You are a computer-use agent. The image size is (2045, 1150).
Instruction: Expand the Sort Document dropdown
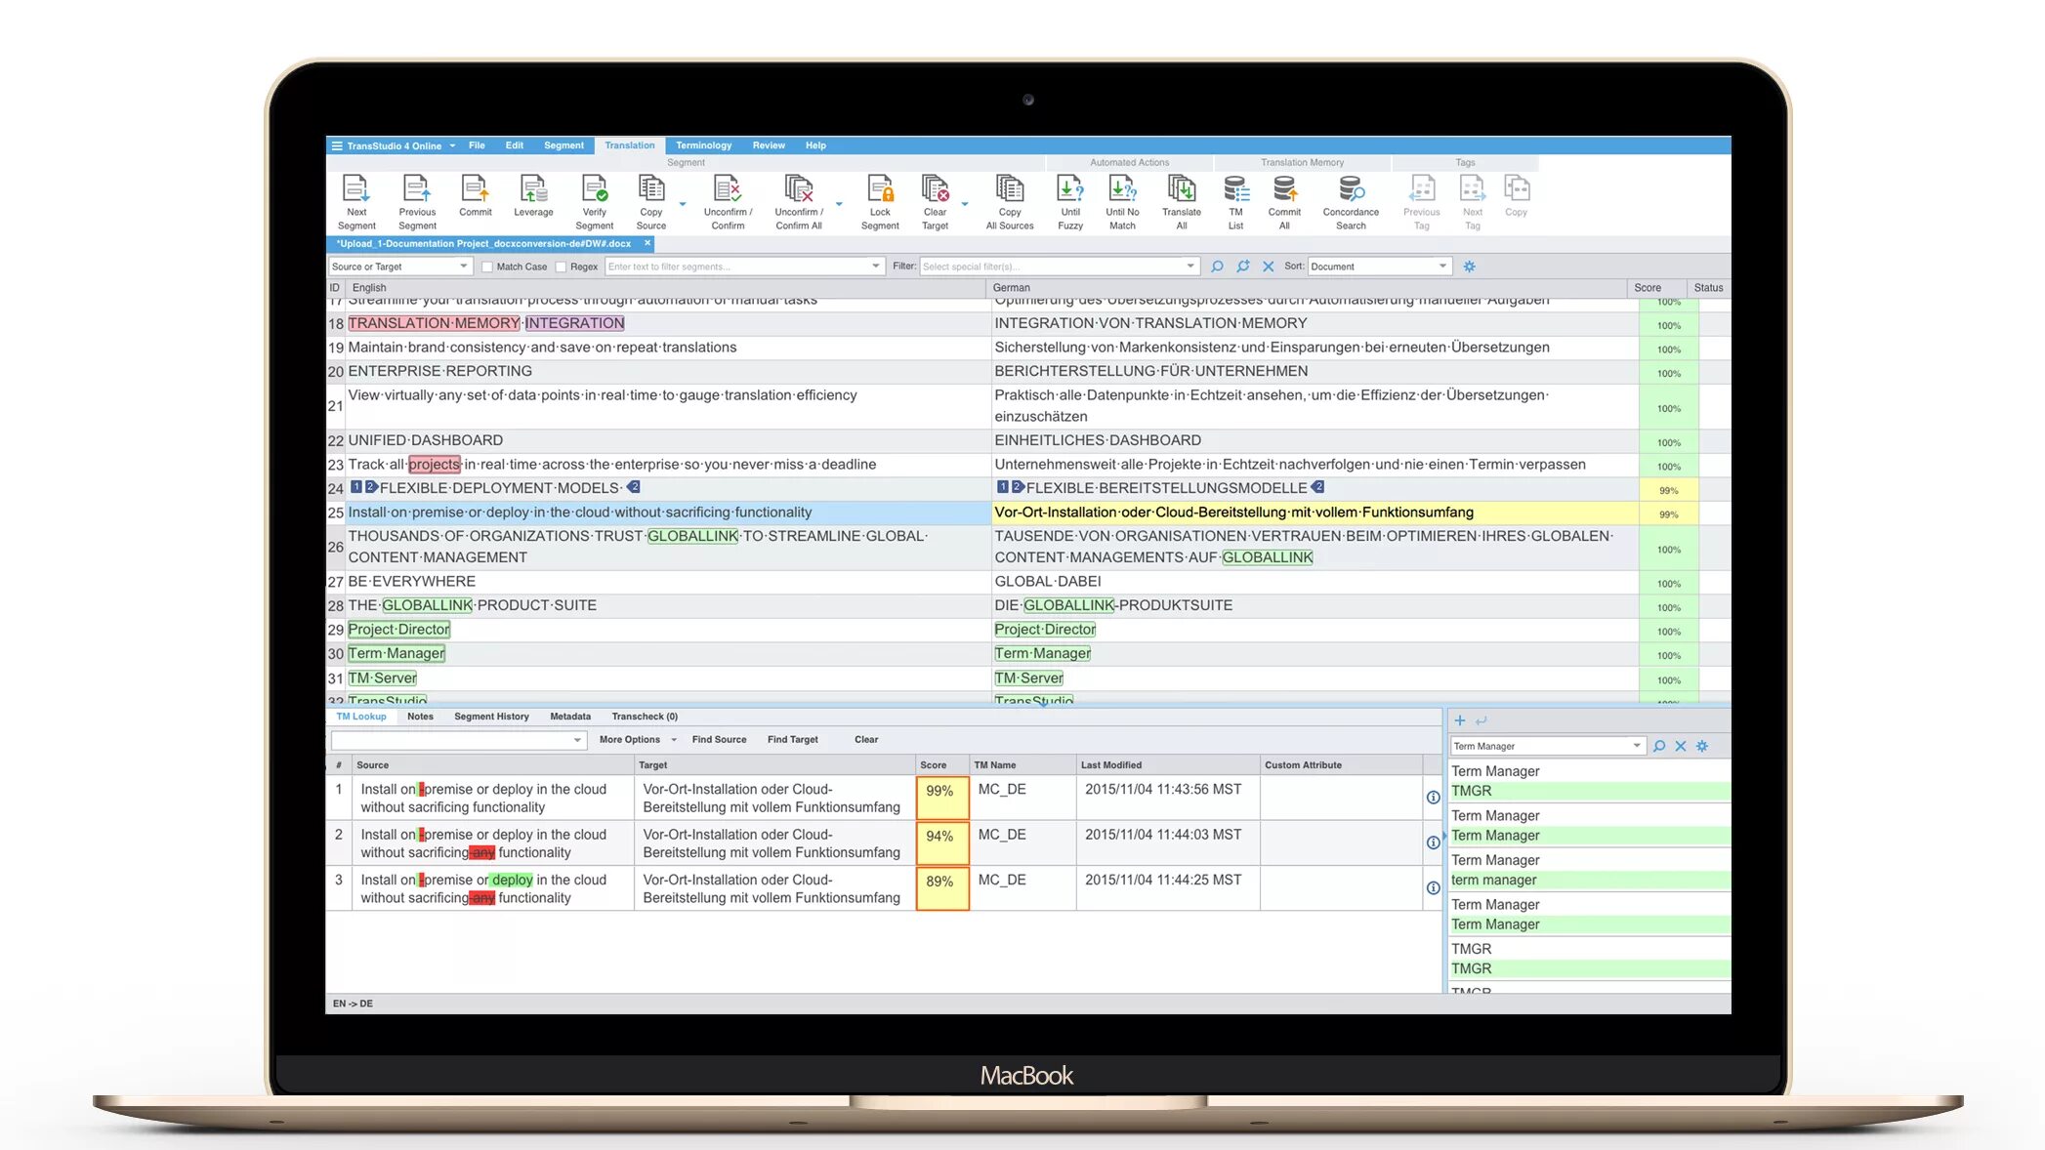click(x=1378, y=267)
